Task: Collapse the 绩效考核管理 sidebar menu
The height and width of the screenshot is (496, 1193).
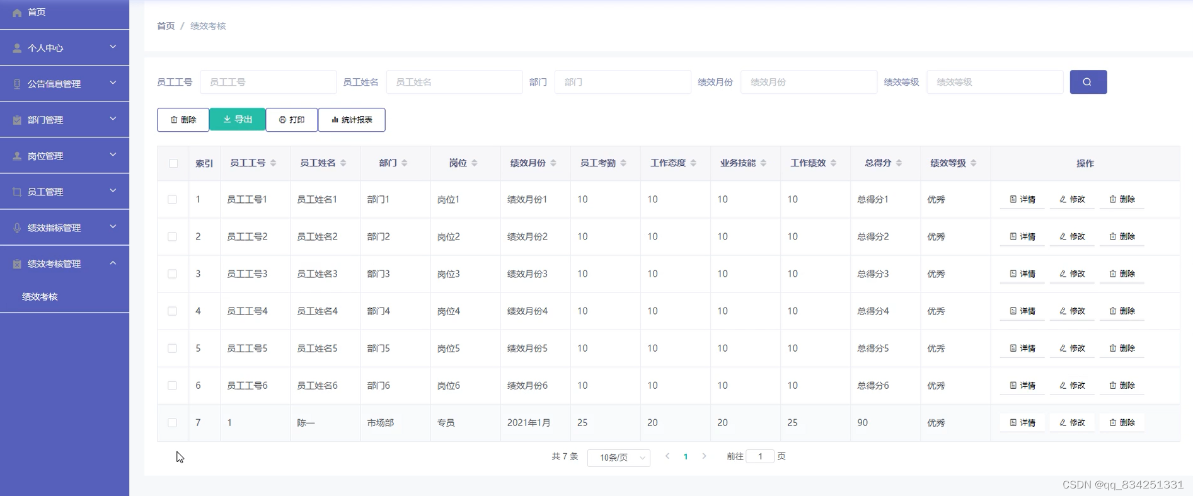Action: pyautogui.click(x=64, y=263)
